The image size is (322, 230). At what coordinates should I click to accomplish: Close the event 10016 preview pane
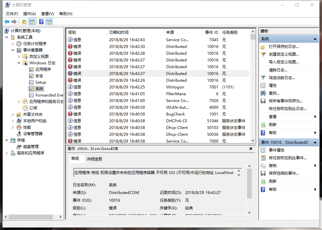251,149
